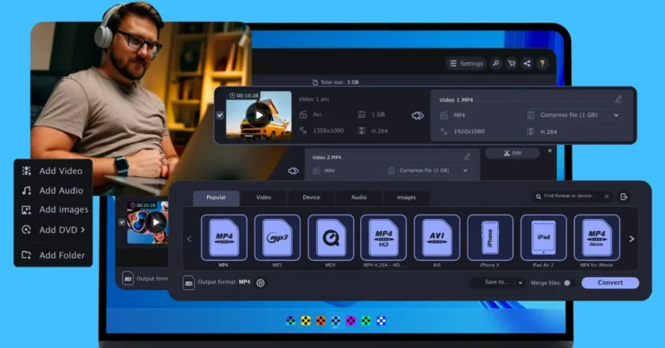Select the MP4 format preset
This screenshot has height=348, width=665.
point(224,237)
